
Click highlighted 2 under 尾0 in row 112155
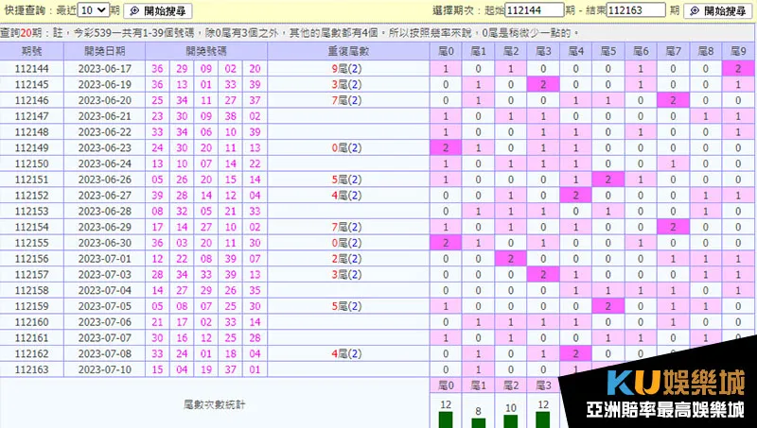coord(446,243)
